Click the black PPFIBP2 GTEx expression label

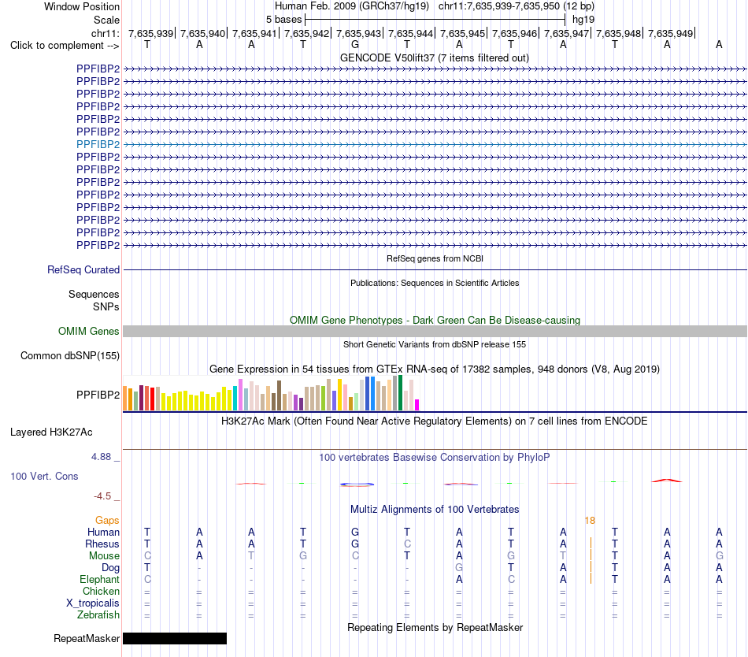pyautogui.click(x=98, y=395)
